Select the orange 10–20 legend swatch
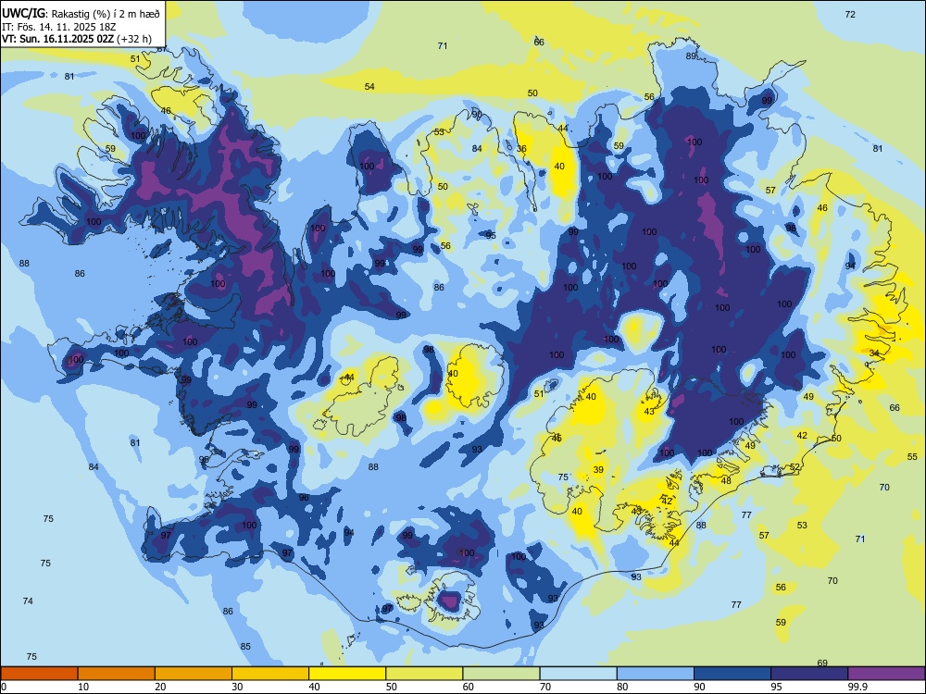 click(x=117, y=674)
